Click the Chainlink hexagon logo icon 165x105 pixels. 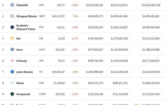point(12,5)
